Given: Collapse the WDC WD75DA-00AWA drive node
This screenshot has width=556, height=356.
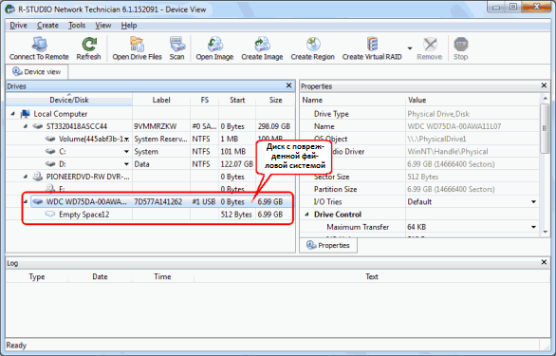Looking at the screenshot, I should point(26,201).
